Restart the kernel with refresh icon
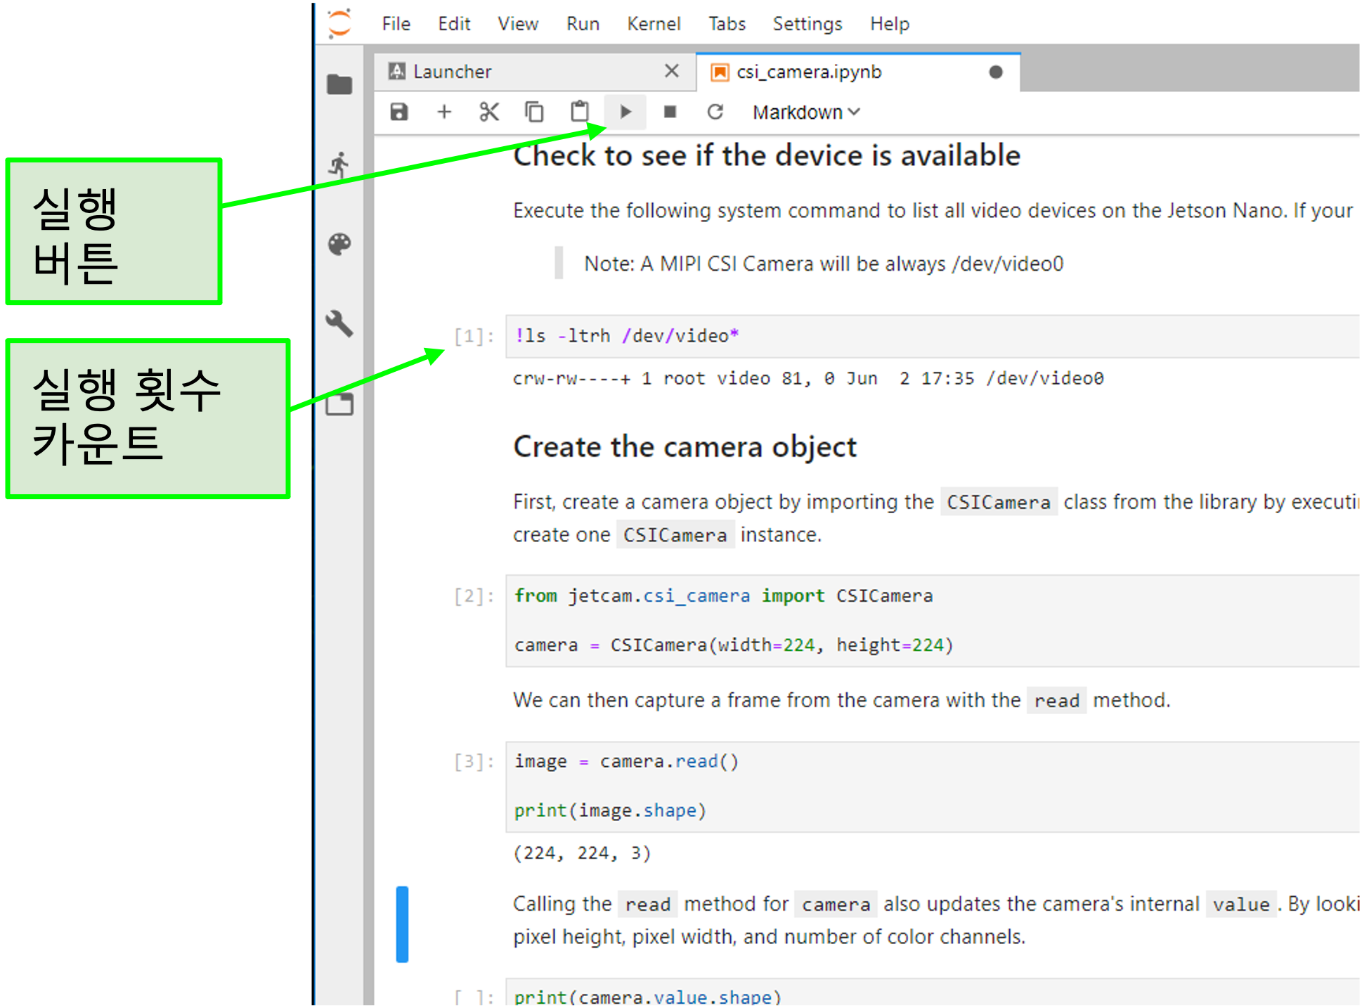 [715, 112]
